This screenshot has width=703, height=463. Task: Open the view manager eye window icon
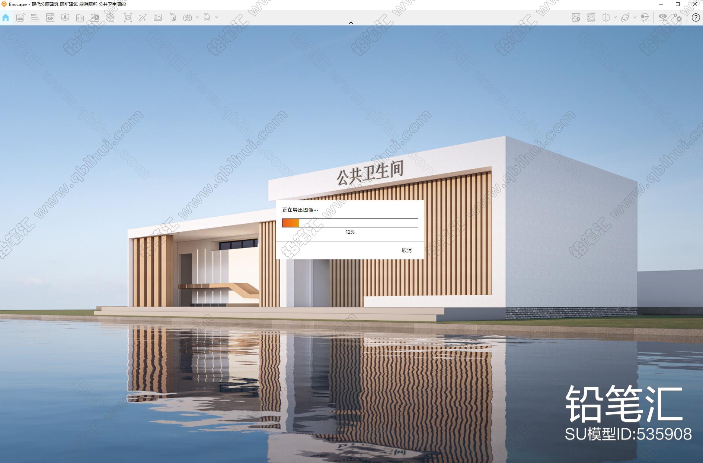coord(50,17)
